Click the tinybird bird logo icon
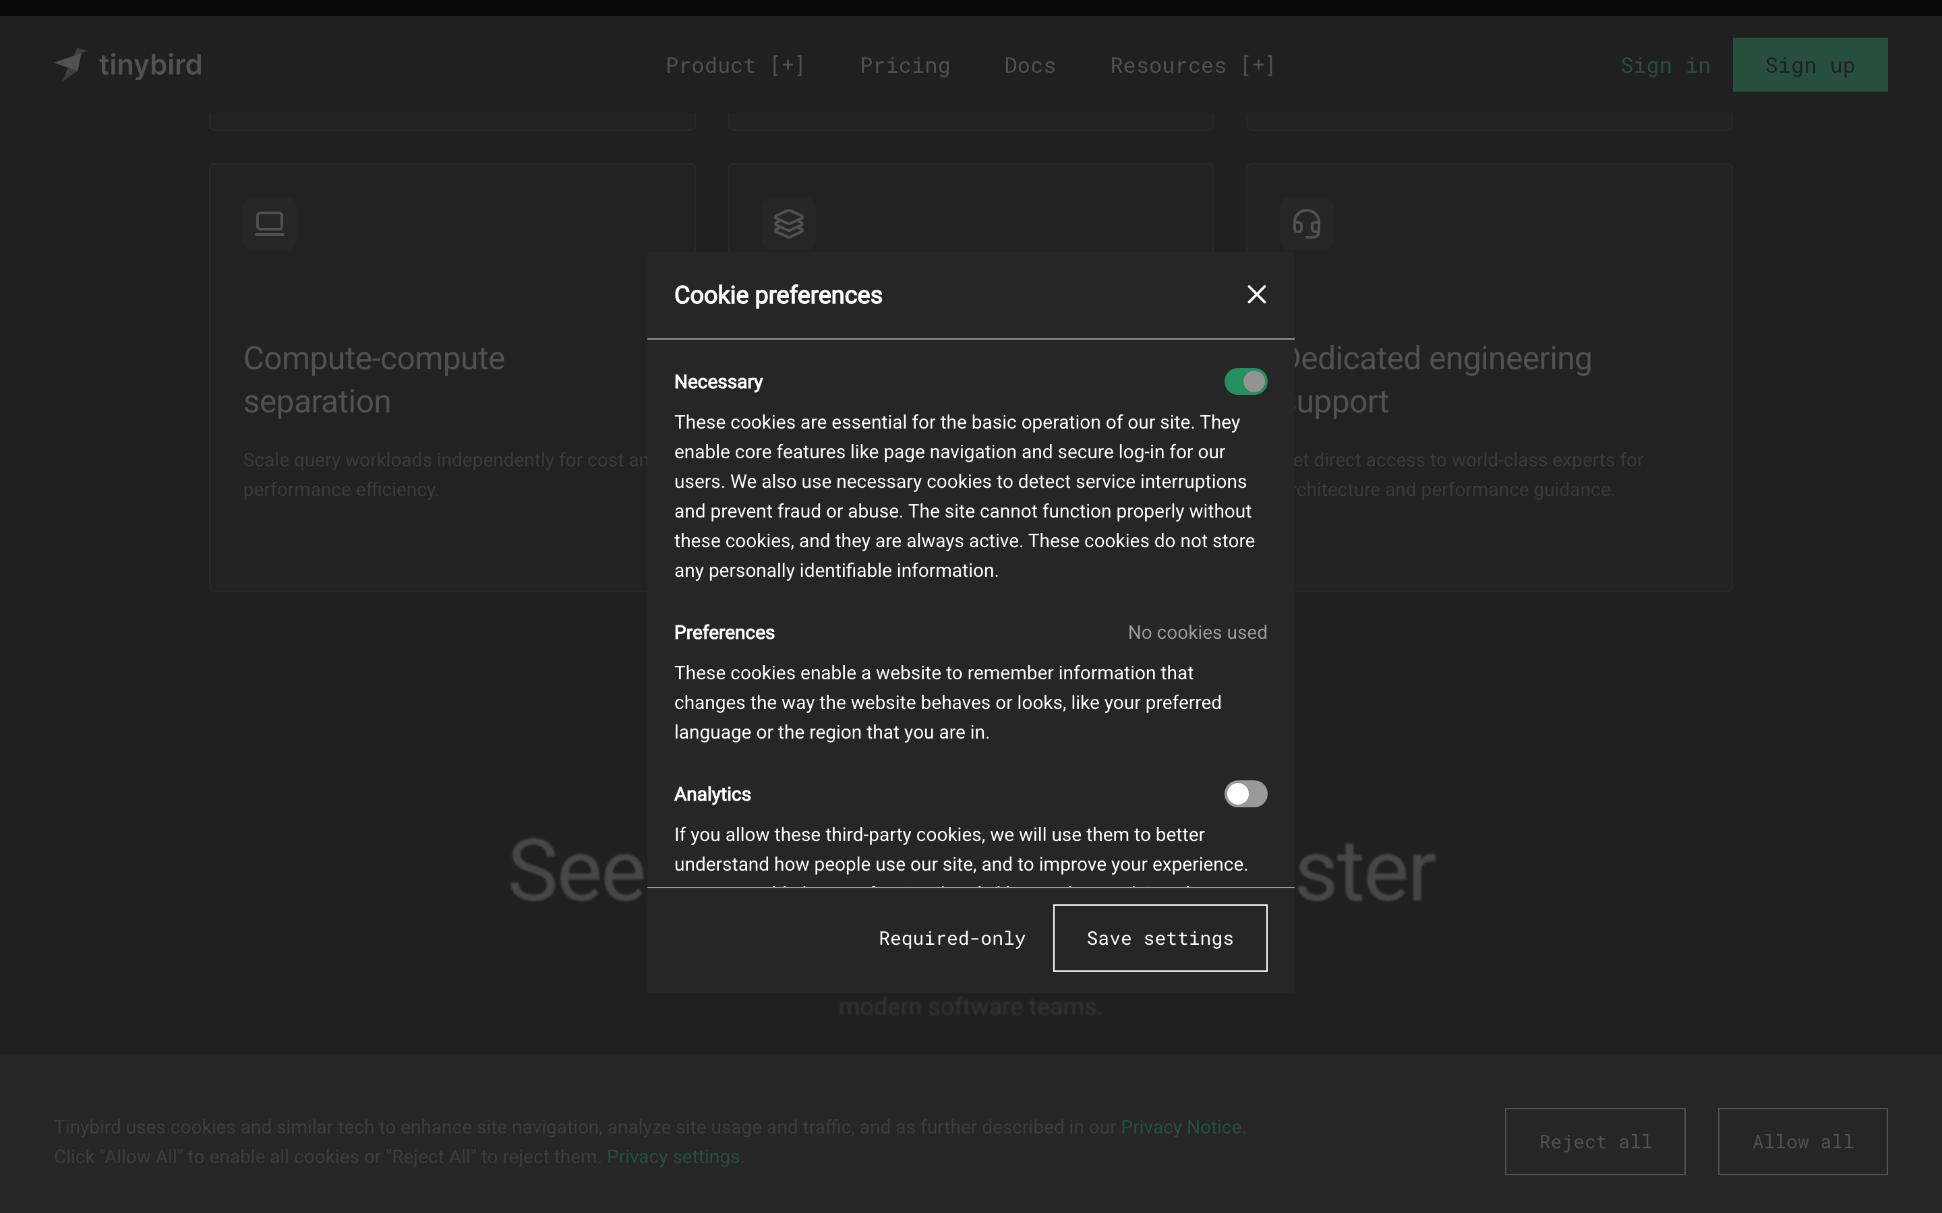This screenshot has width=1942, height=1213. (x=71, y=64)
